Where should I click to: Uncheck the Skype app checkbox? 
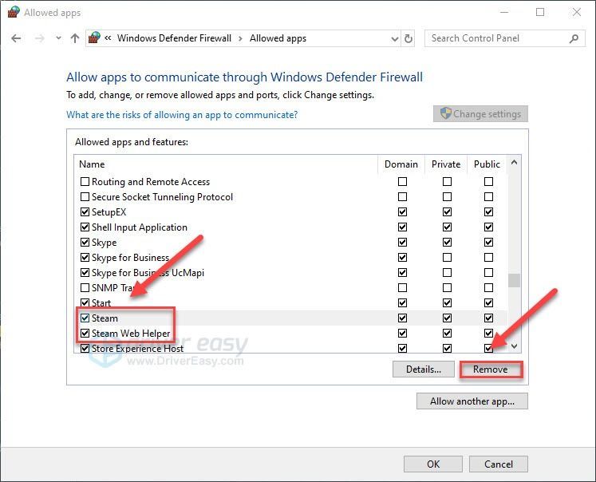tap(85, 243)
